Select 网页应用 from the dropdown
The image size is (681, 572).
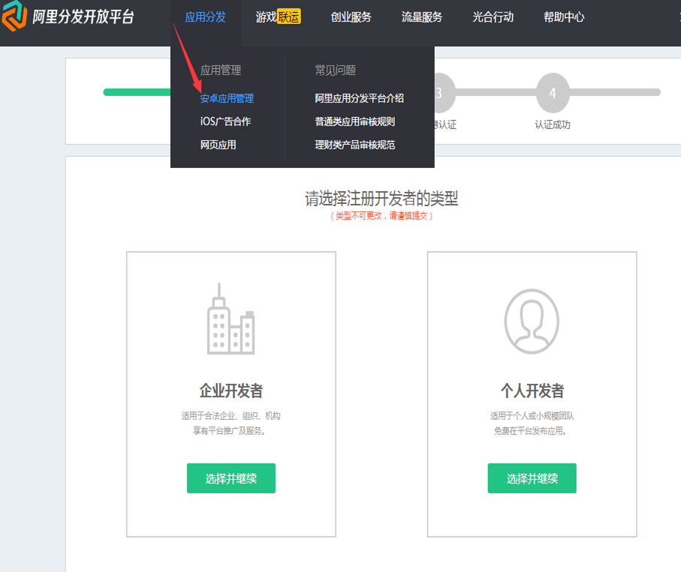[x=218, y=145]
